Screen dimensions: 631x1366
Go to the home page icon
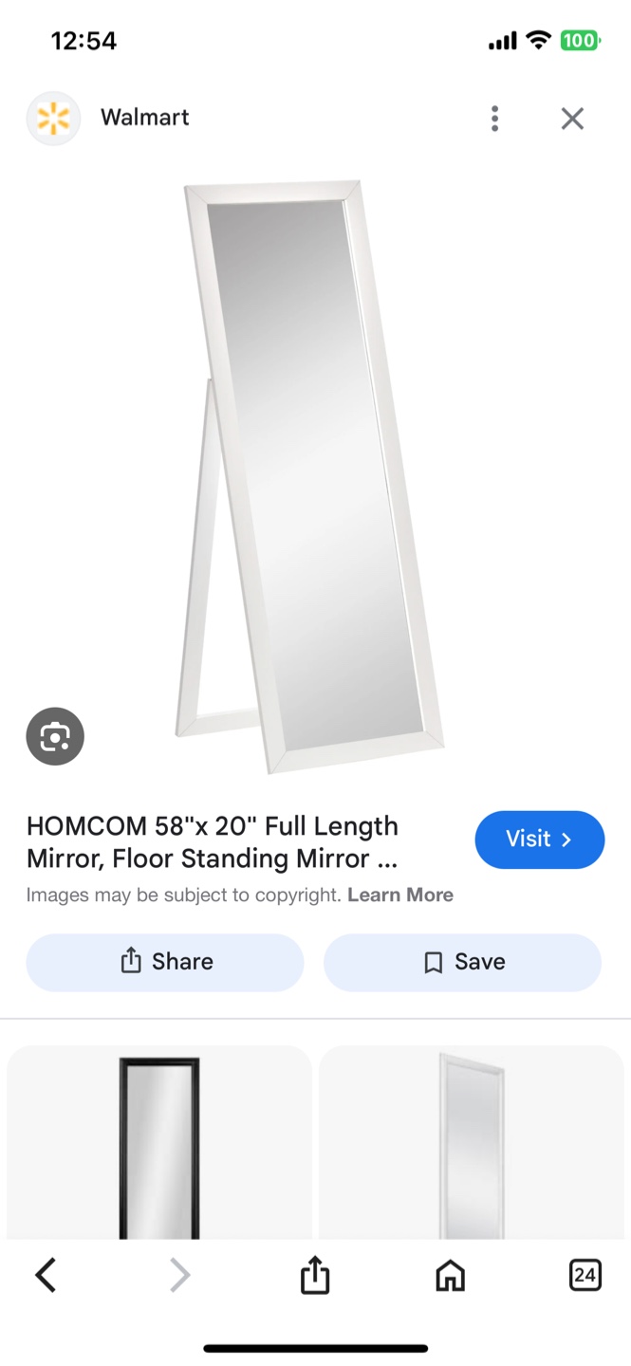coord(450,1275)
